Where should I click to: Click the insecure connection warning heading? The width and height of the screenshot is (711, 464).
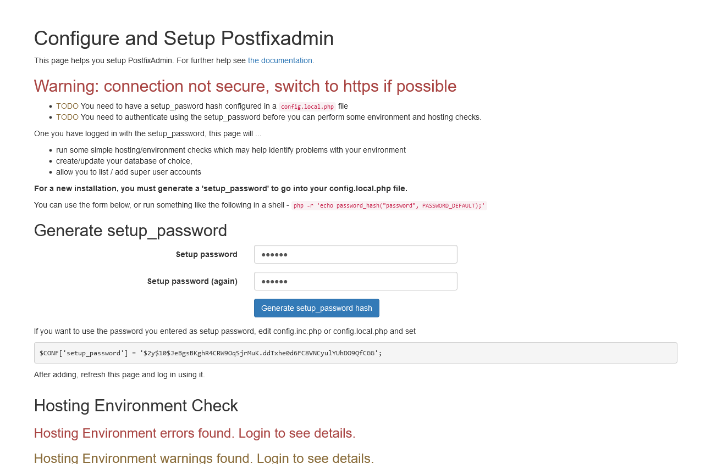pyautogui.click(x=245, y=86)
